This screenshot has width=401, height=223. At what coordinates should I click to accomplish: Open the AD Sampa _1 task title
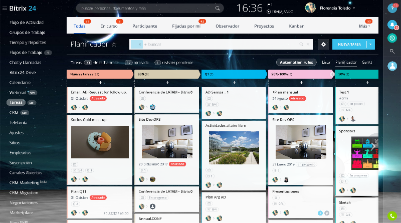pos(217,92)
